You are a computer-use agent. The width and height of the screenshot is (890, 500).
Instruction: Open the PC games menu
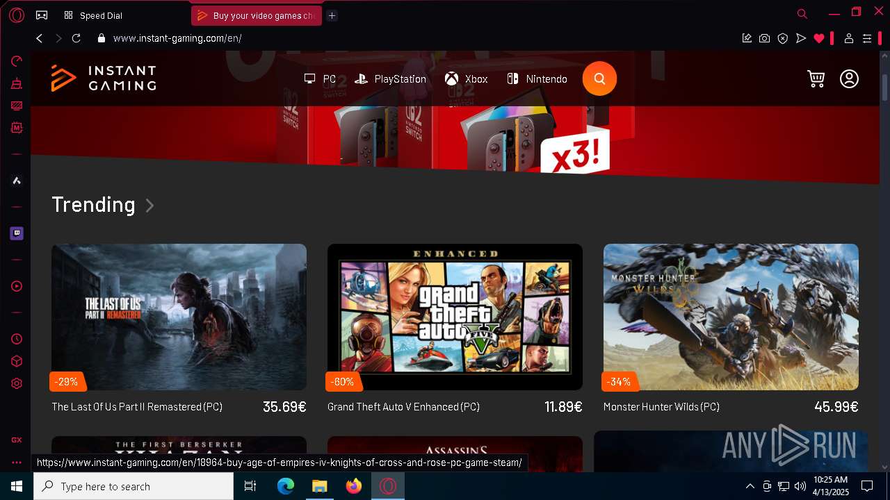(321, 79)
